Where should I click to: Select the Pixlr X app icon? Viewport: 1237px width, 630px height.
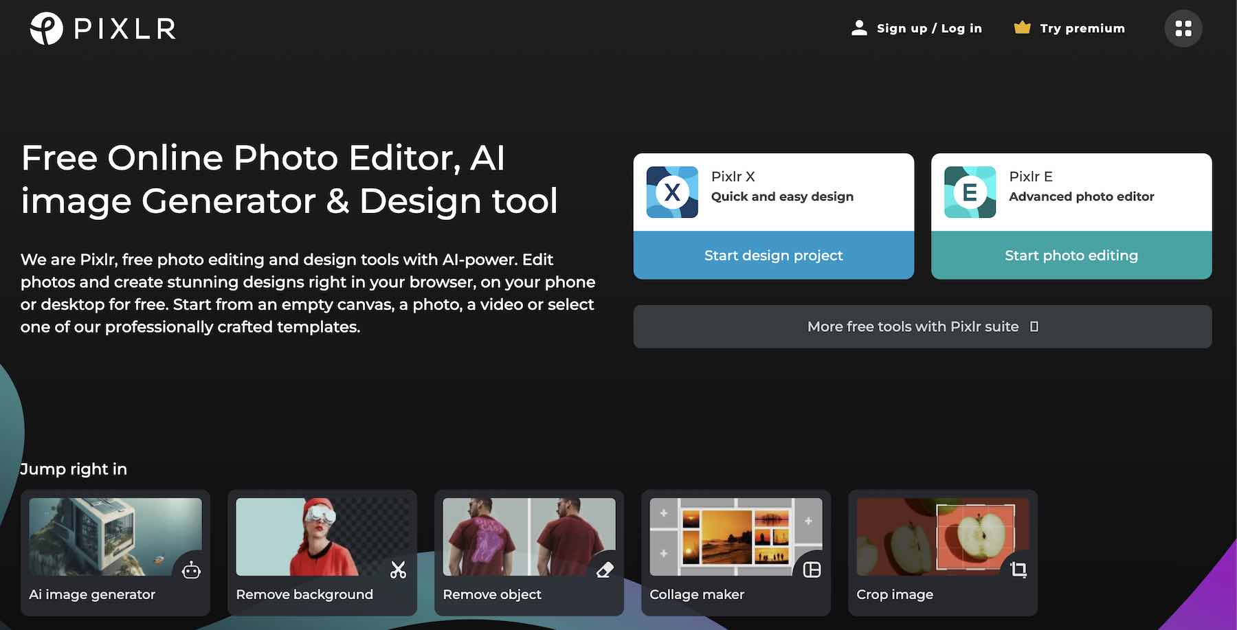click(672, 192)
